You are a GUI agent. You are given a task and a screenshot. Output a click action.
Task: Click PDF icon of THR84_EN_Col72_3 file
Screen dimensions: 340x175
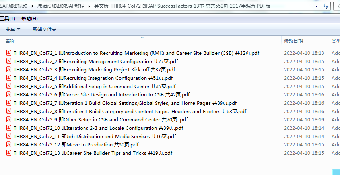point(9,69)
